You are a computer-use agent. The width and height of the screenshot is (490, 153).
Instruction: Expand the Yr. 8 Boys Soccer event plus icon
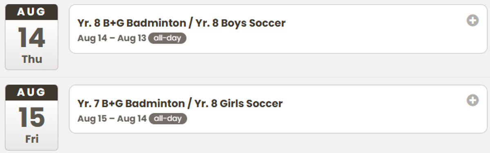[472, 20]
